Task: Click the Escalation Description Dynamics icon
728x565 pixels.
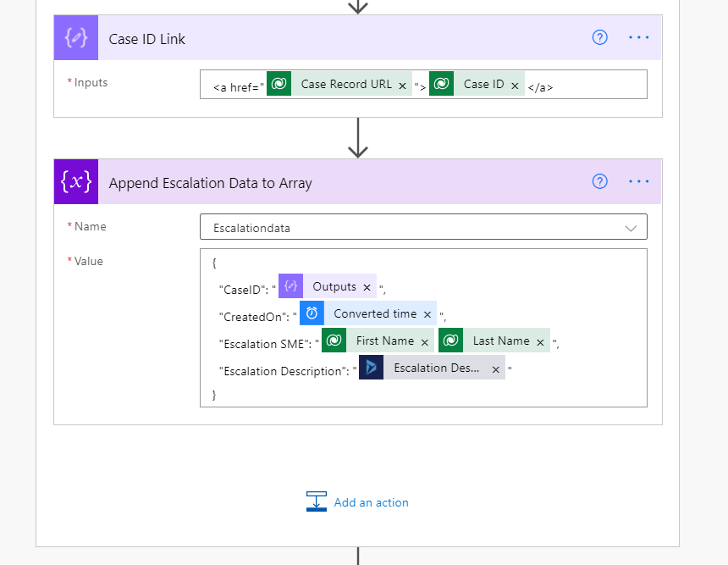Action: pyautogui.click(x=372, y=368)
